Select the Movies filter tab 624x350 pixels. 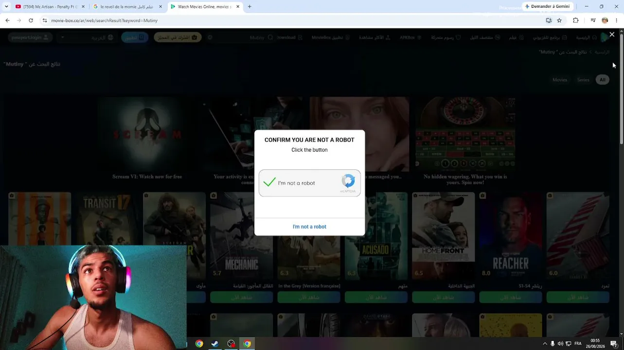point(560,80)
